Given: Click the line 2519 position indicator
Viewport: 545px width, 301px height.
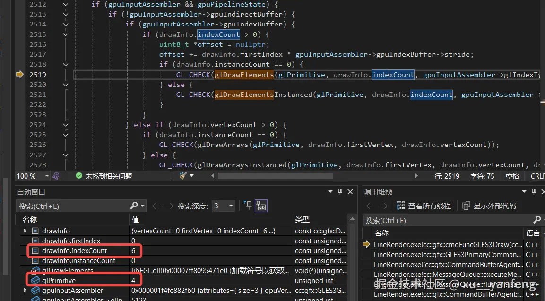Looking at the screenshot, I should (447, 176).
